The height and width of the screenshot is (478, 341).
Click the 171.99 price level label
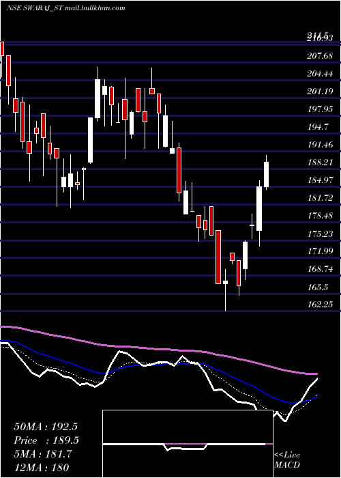tap(320, 251)
